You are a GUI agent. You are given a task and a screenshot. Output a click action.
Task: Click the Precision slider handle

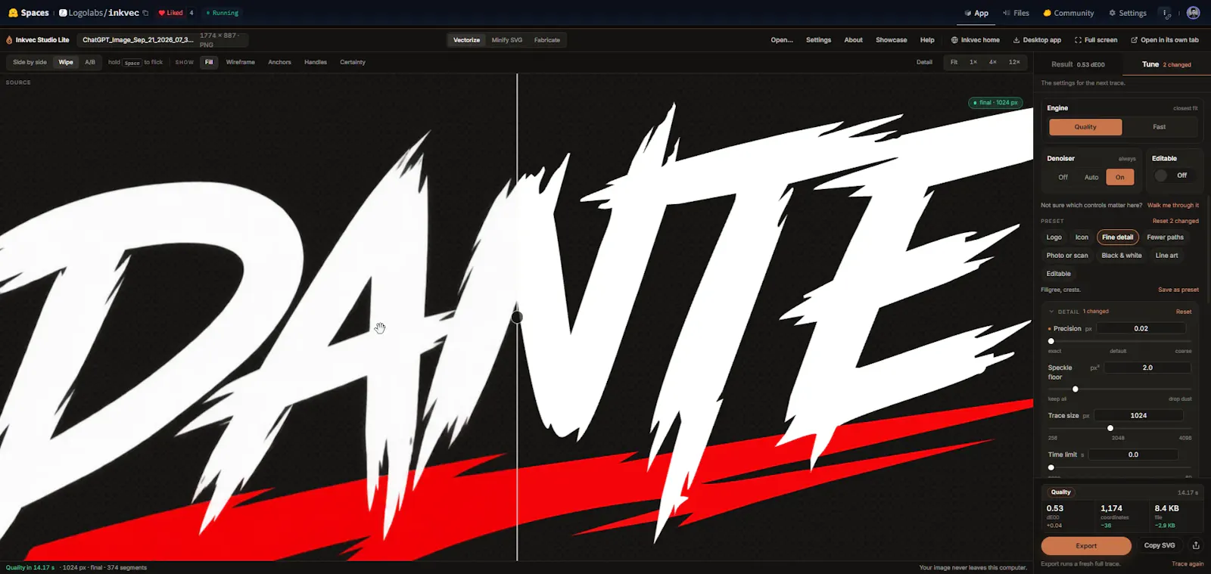point(1051,341)
